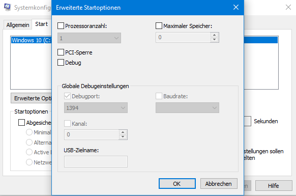Click the Abbrechen button

tap(219, 183)
